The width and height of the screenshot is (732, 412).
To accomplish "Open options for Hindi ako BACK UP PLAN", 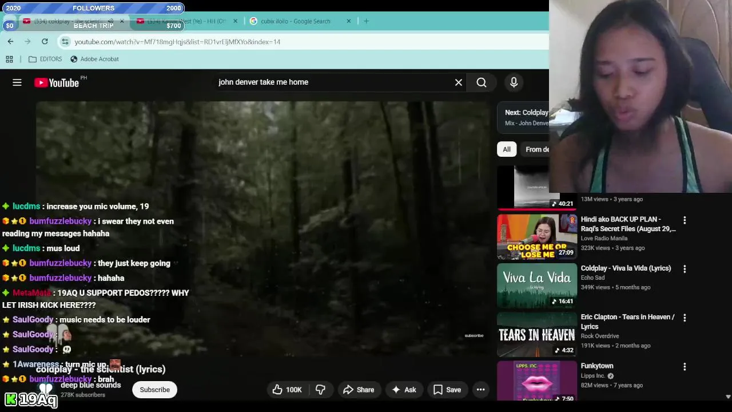I will click(x=685, y=220).
